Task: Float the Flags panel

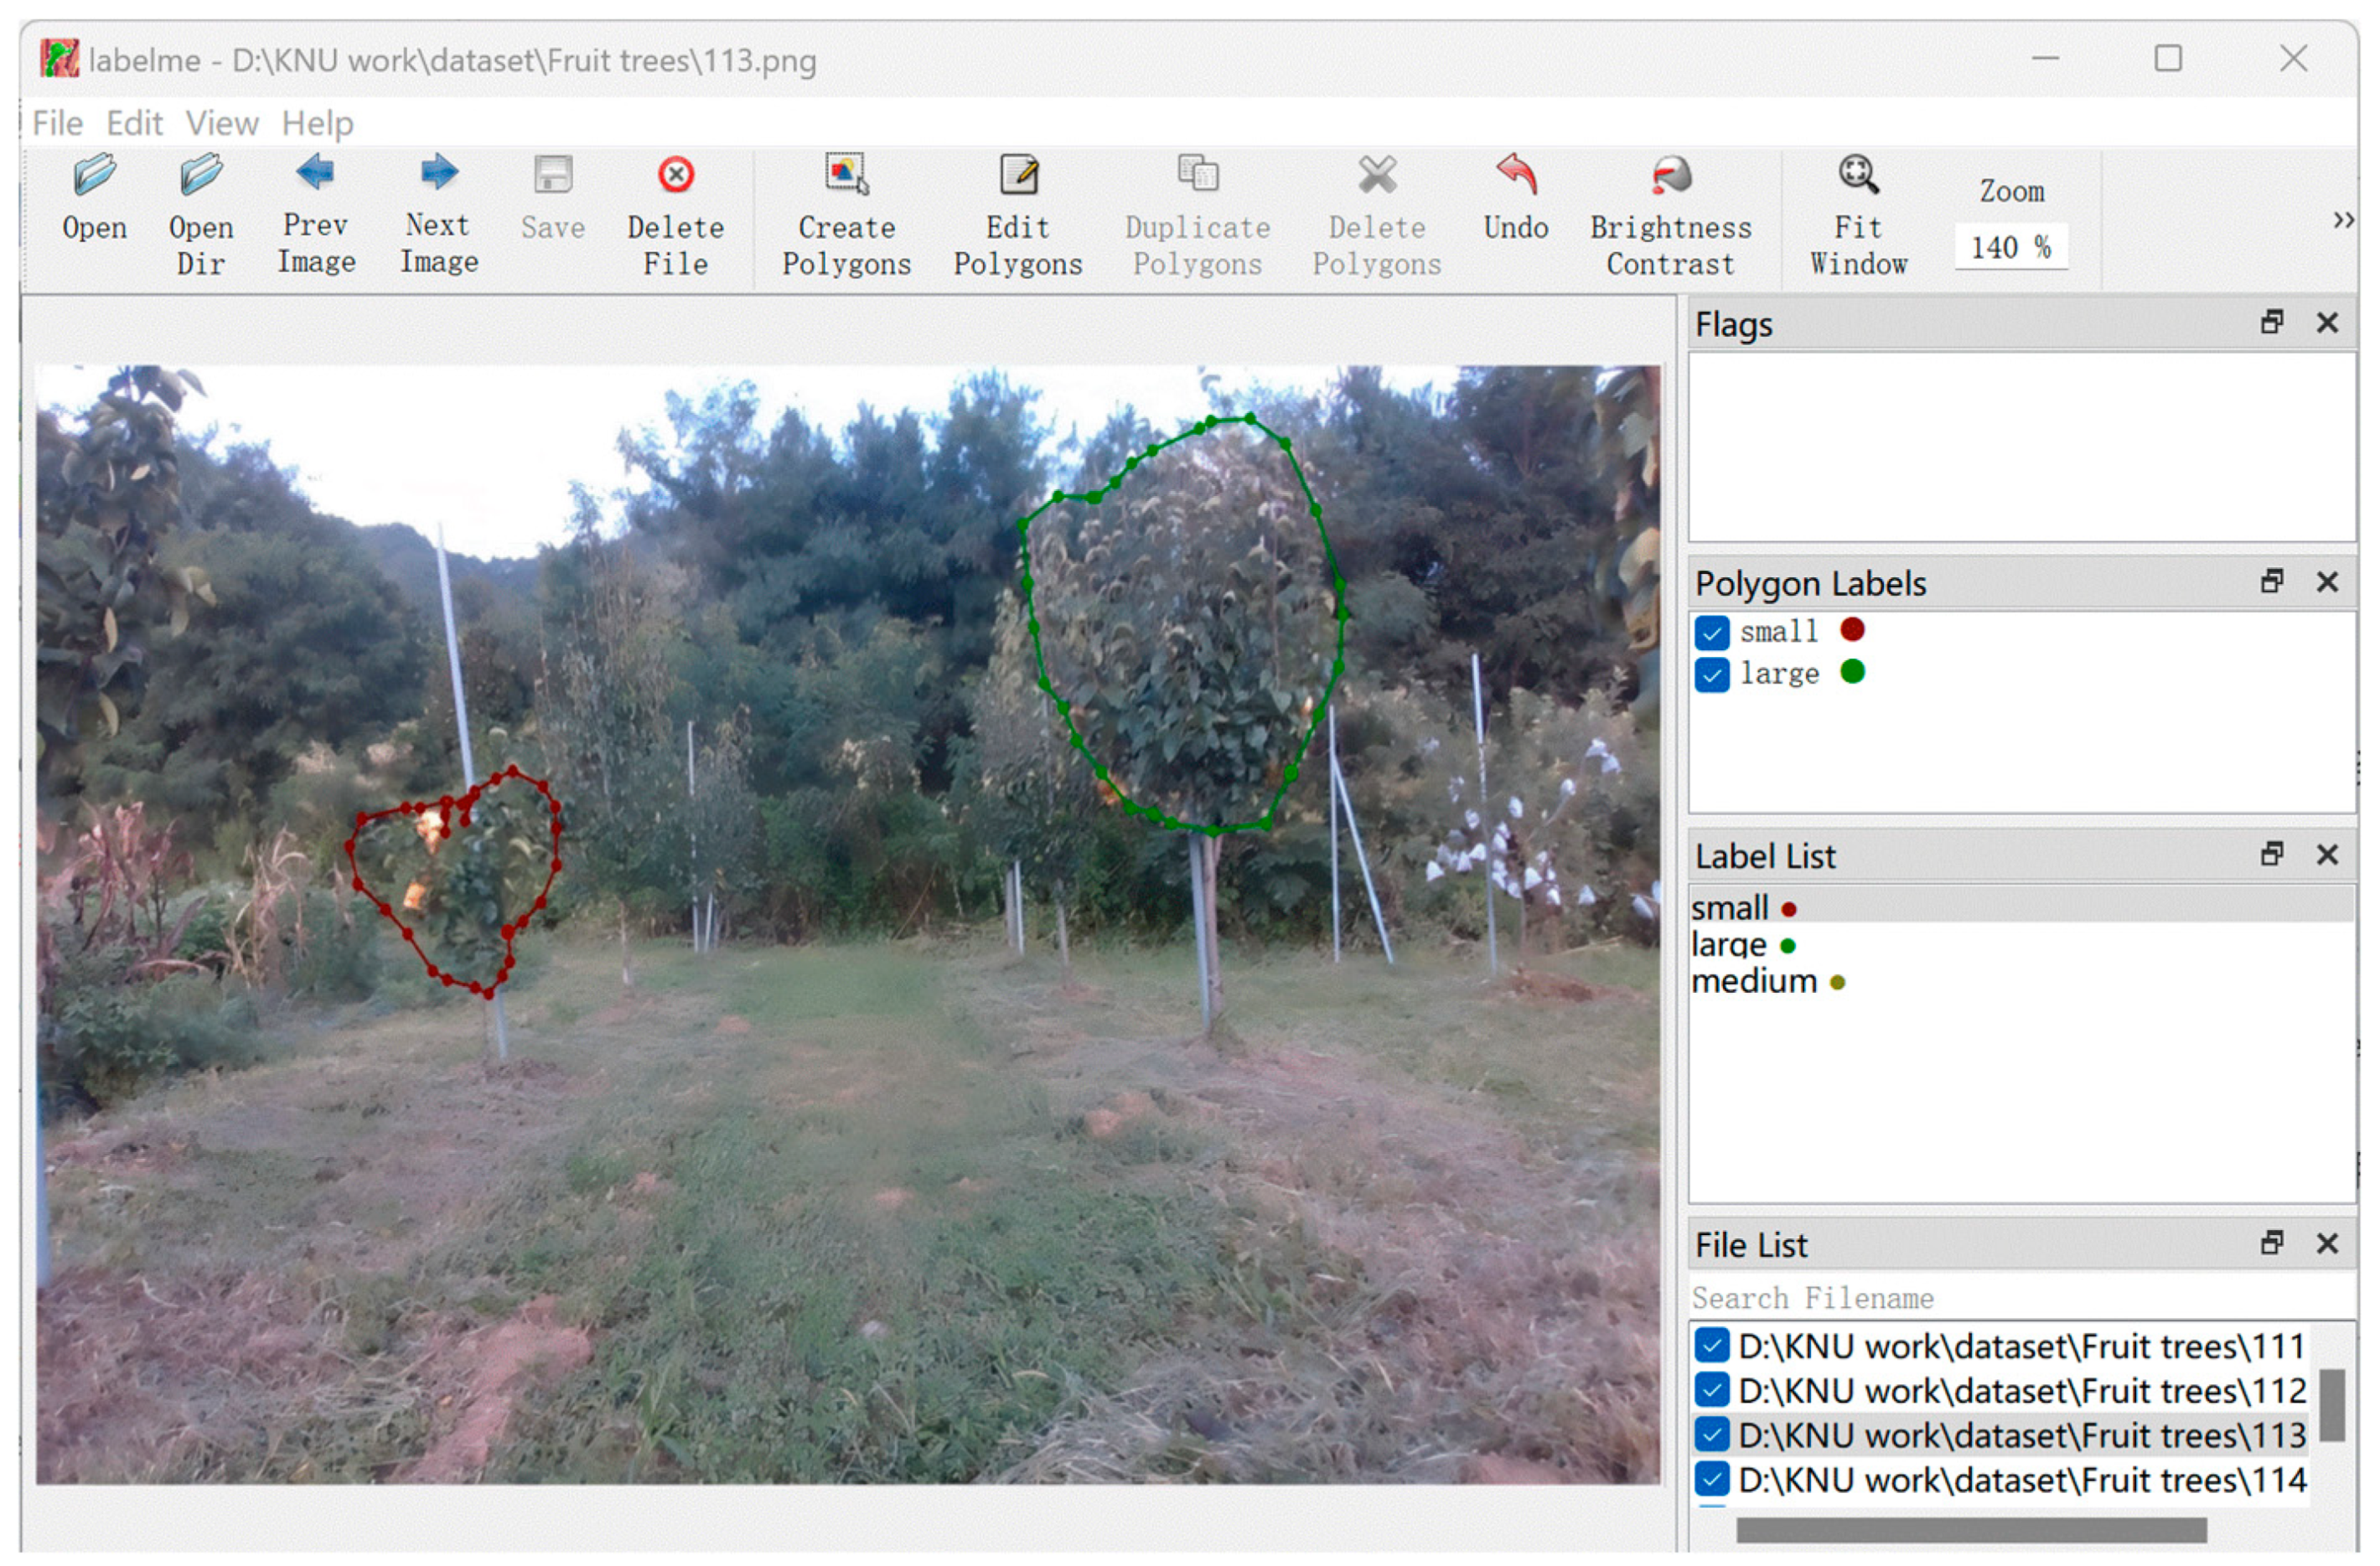Action: click(2272, 323)
